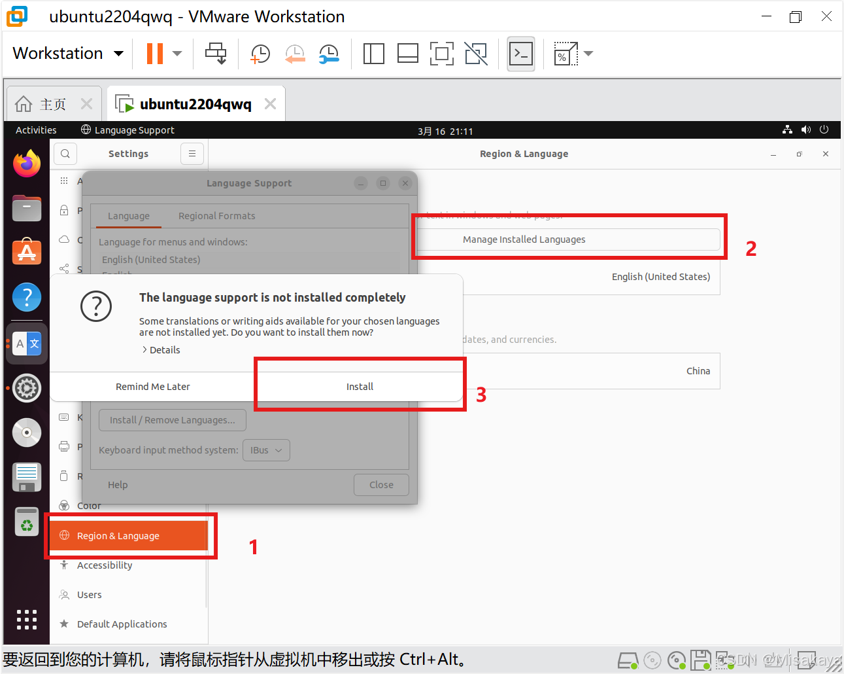Click Help in Language Support window

coord(118,485)
